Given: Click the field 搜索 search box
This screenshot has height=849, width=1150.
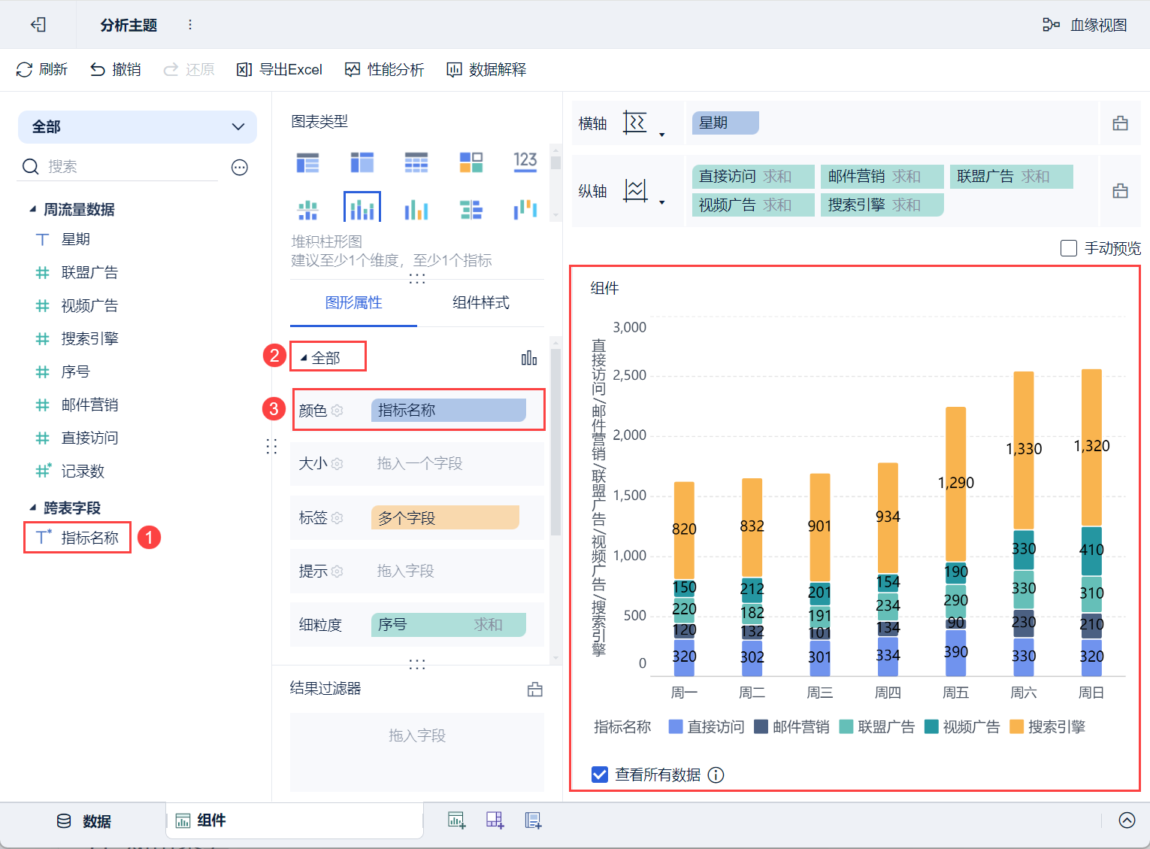Looking at the screenshot, I should (x=119, y=166).
